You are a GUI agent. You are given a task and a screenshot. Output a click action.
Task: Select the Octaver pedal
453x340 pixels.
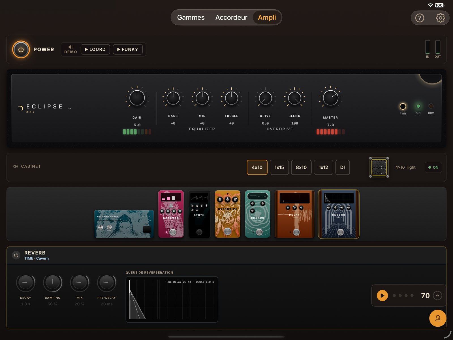(x=171, y=214)
